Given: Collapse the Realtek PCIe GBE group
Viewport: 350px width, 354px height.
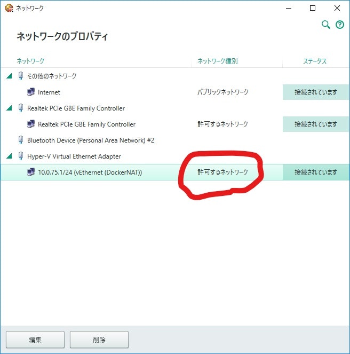Looking at the screenshot, I should pos(9,108).
